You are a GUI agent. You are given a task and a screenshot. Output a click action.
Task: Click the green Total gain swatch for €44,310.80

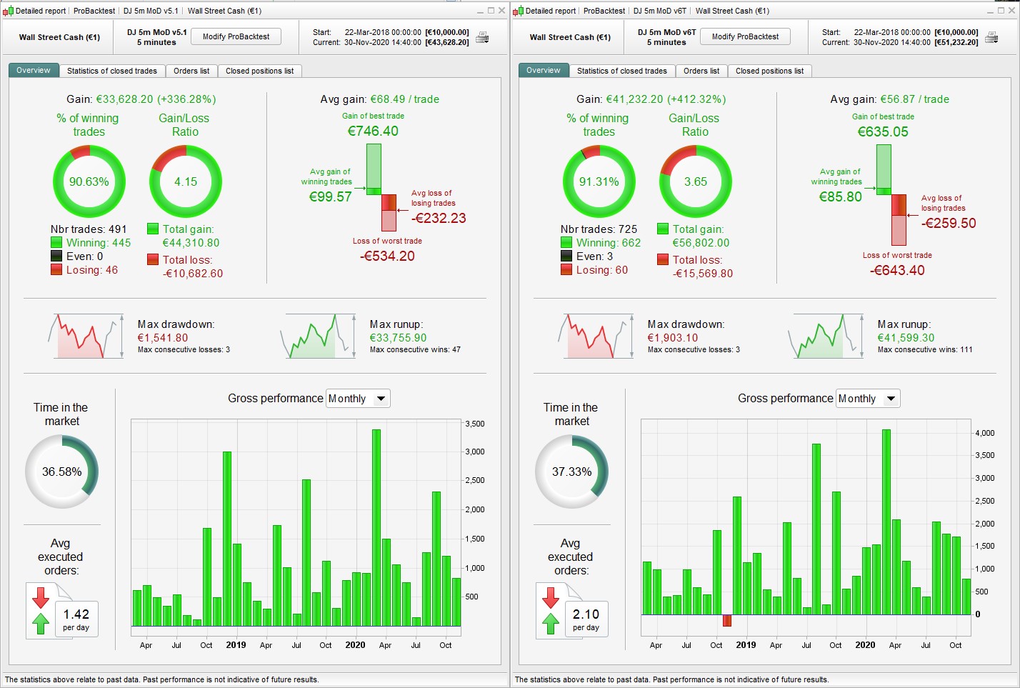coord(153,229)
